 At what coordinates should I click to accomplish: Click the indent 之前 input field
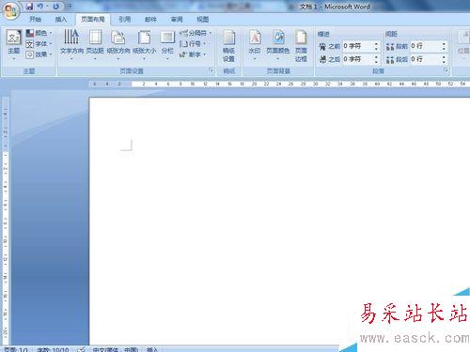pyautogui.click(x=357, y=46)
